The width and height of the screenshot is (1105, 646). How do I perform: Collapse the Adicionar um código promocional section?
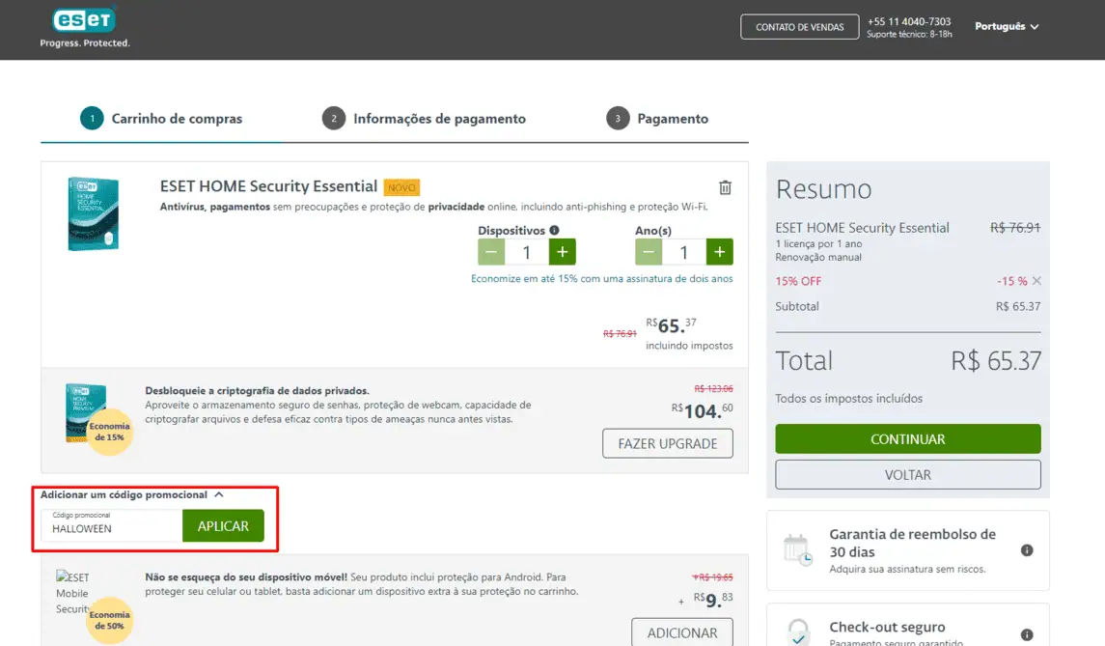[x=132, y=494]
